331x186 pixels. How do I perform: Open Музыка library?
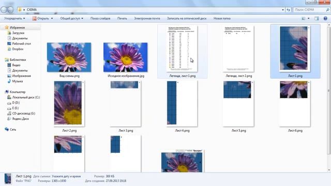coord(17,81)
